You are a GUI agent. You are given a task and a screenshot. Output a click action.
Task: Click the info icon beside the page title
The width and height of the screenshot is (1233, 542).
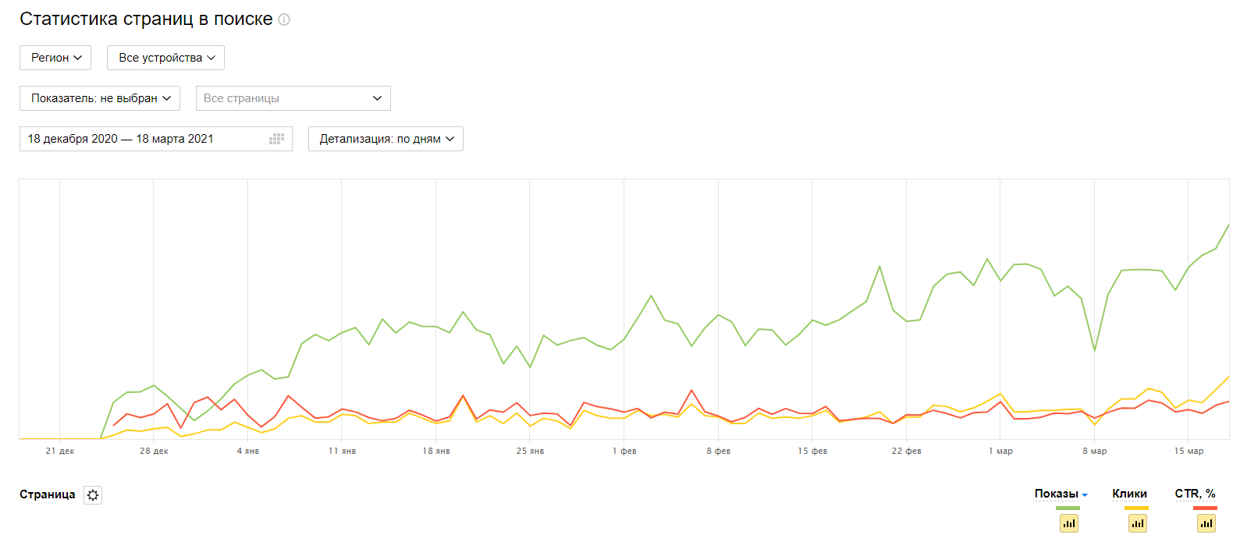pyautogui.click(x=284, y=19)
